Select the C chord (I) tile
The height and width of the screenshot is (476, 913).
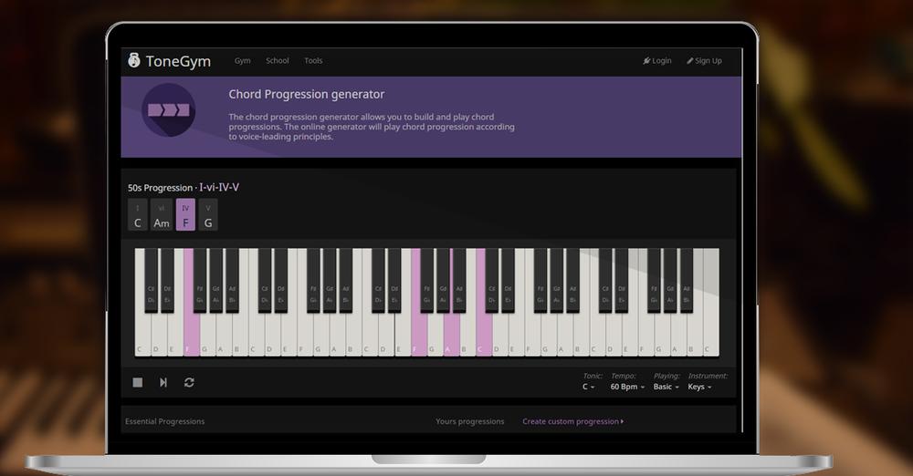[138, 216]
